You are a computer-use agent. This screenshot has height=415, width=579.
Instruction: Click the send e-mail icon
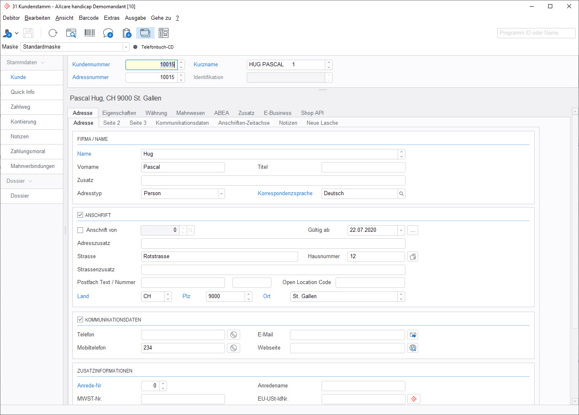pyautogui.click(x=413, y=335)
